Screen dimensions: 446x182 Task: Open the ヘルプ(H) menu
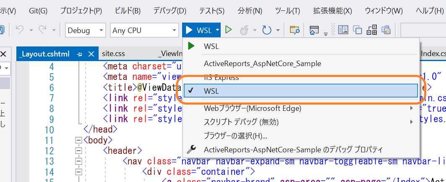430,11
